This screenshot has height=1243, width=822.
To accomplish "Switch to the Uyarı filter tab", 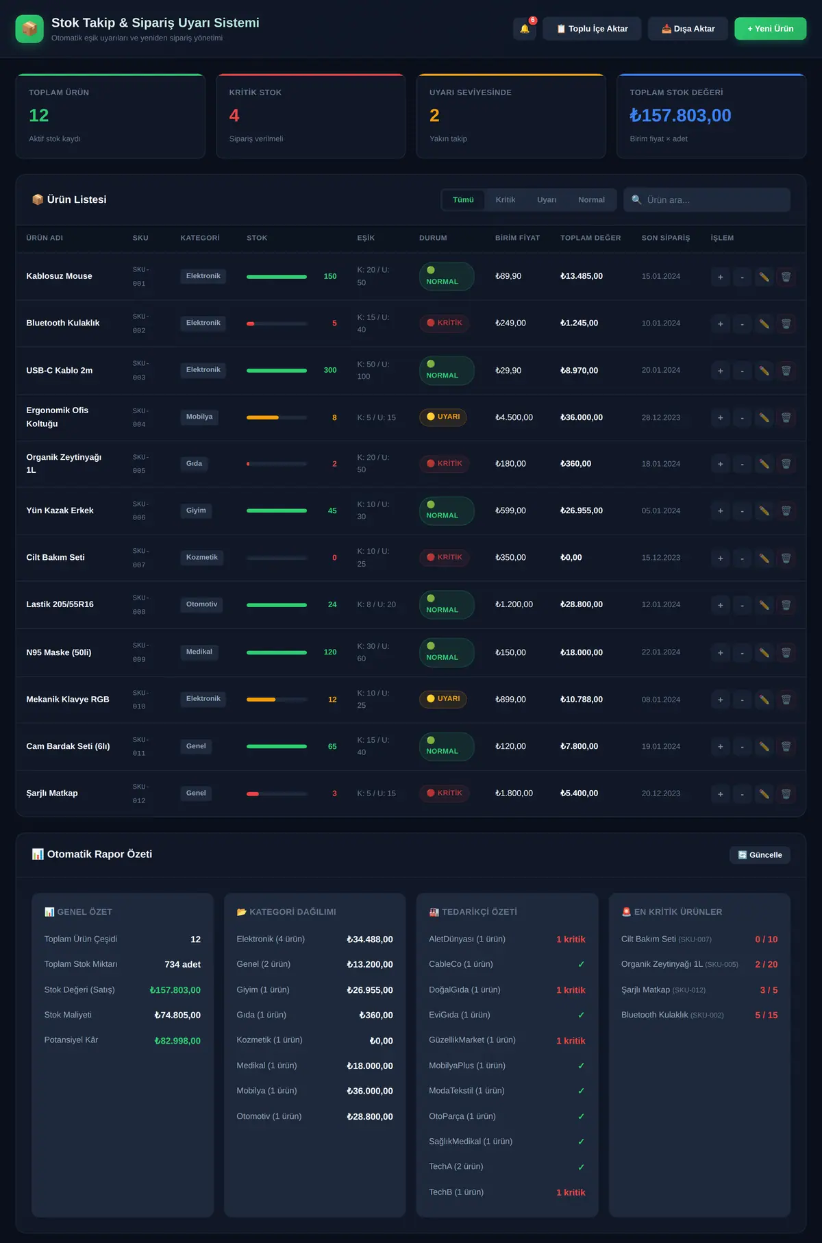I will 547,200.
